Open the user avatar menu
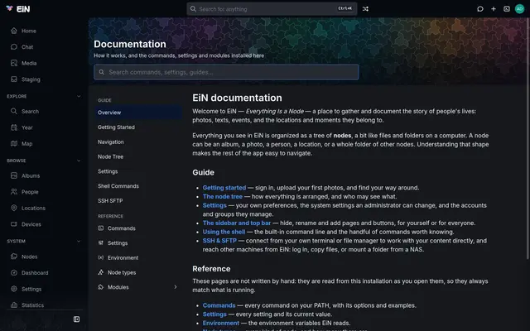The height and width of the screenshot is (331, 530). (x=519, y=9)
